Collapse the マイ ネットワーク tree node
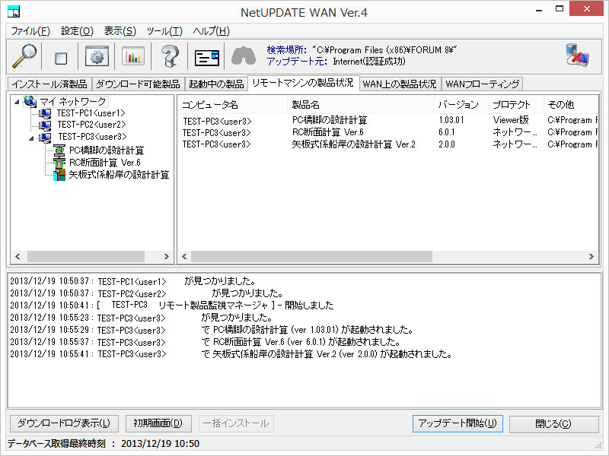This screenshot has width=609, height=456. [17, 102]
